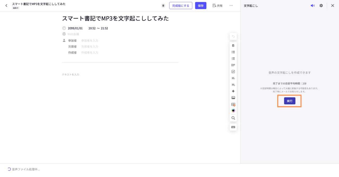Image resolution: width=339 pixels, height=177 pixels.
Task: Insert an image from the toolbar
Action: [x=233, y=98]
